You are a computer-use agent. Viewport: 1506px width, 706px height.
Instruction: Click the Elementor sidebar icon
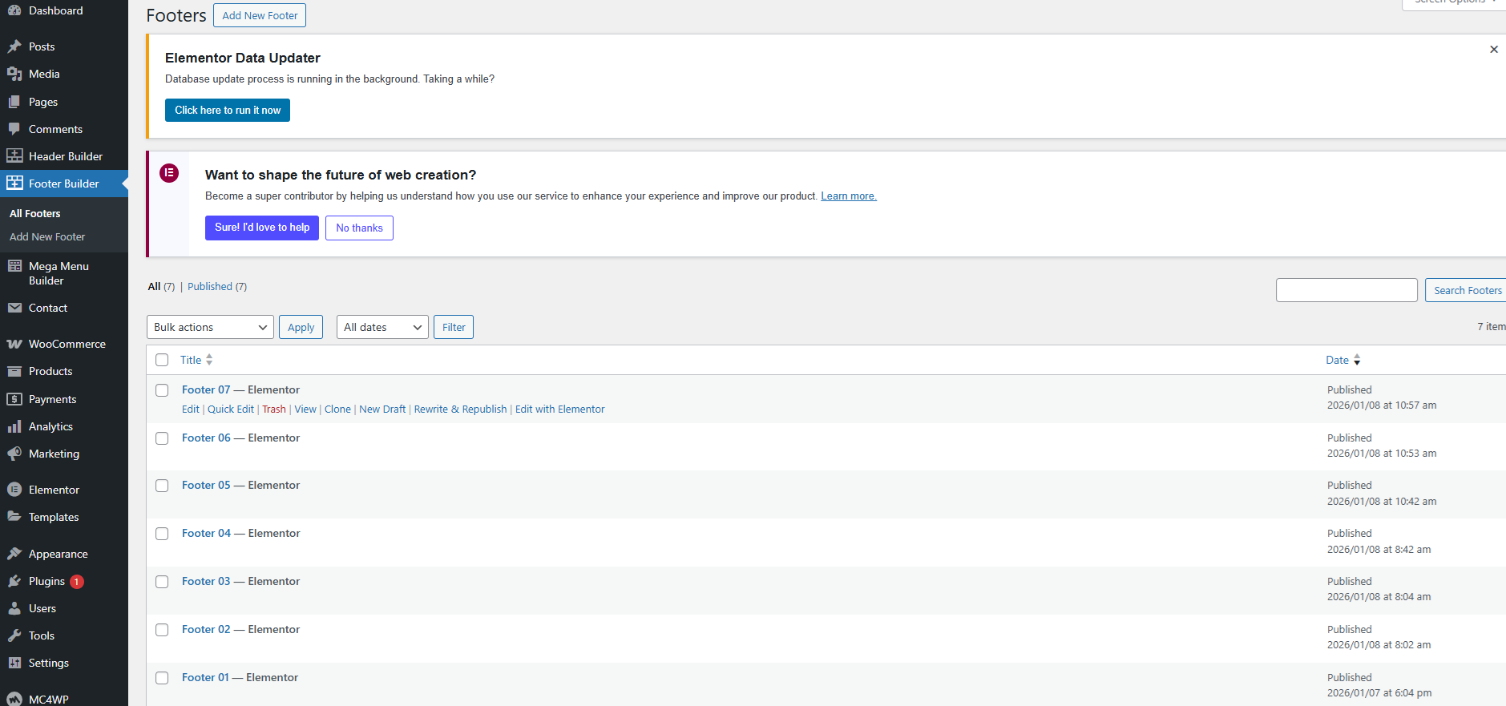(x=14, y=490)
